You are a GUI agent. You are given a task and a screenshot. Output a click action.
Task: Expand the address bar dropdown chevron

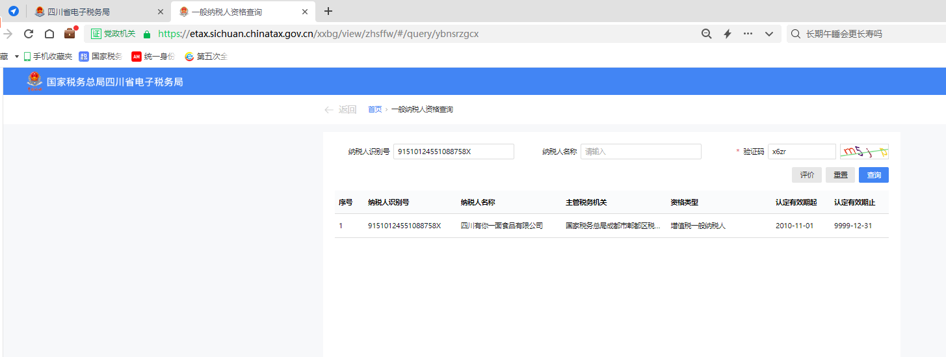point(769,34)
